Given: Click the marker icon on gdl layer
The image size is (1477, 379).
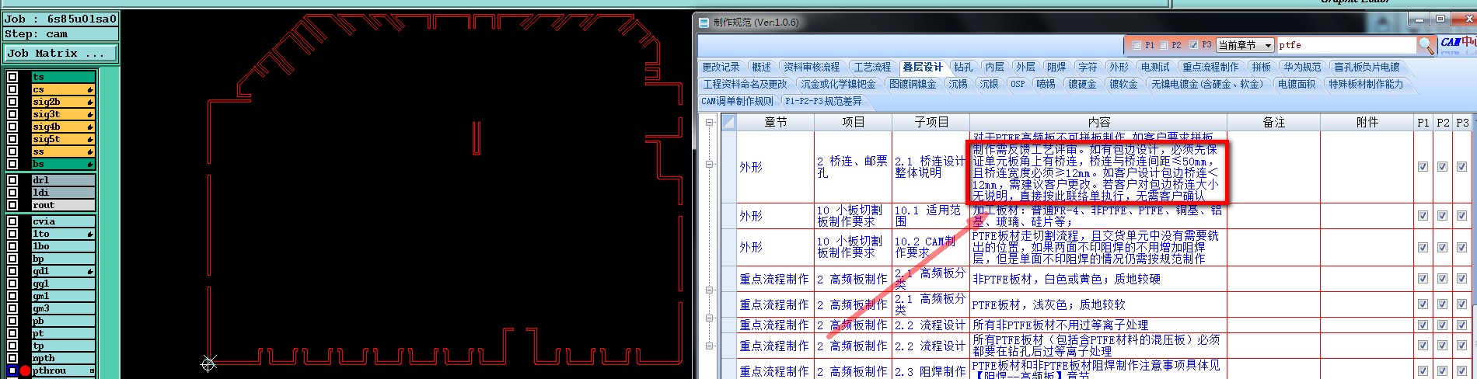Looking at the screenshot, I should (90, 272).
